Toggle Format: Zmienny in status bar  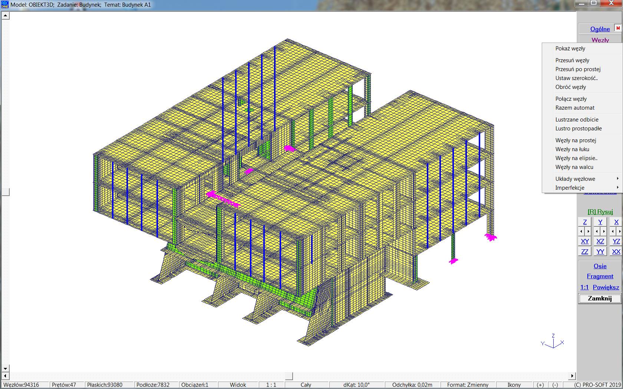(x=467, y=385)
